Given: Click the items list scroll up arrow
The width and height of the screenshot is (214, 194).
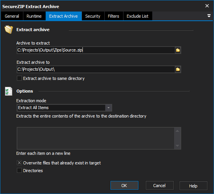Looking at the screenshot, I should click(x=177, y=131).
